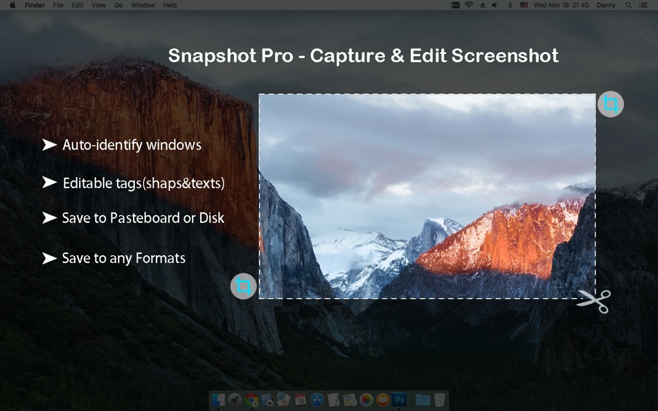Viewport: 658px width, 411px height.
Task: Open the Go menu
Action: [x=118, y=5]
